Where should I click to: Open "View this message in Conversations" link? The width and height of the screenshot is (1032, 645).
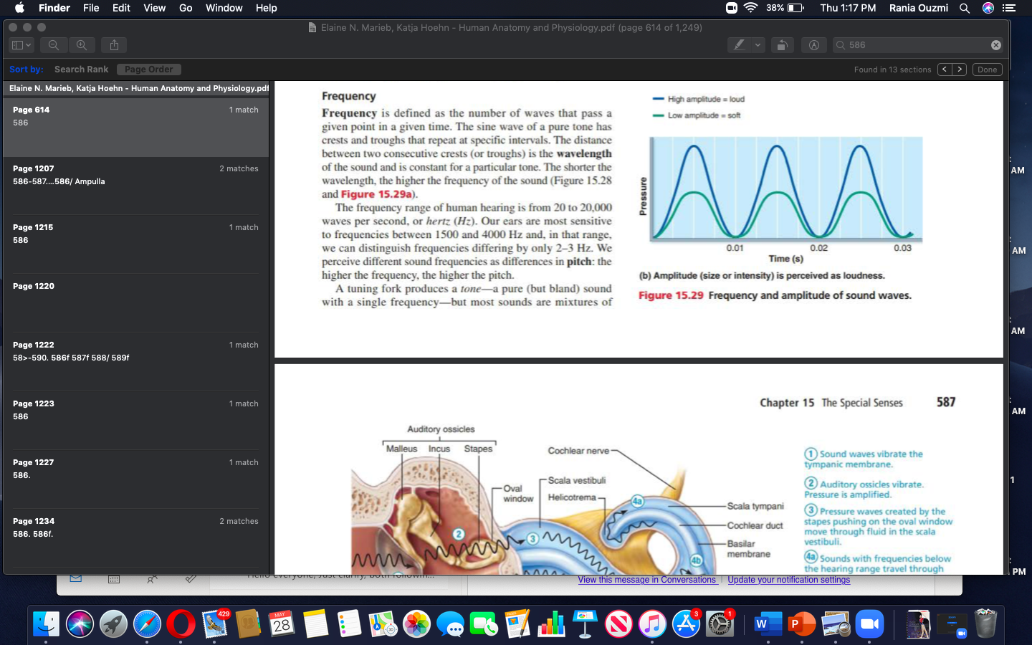coord(647,580)
